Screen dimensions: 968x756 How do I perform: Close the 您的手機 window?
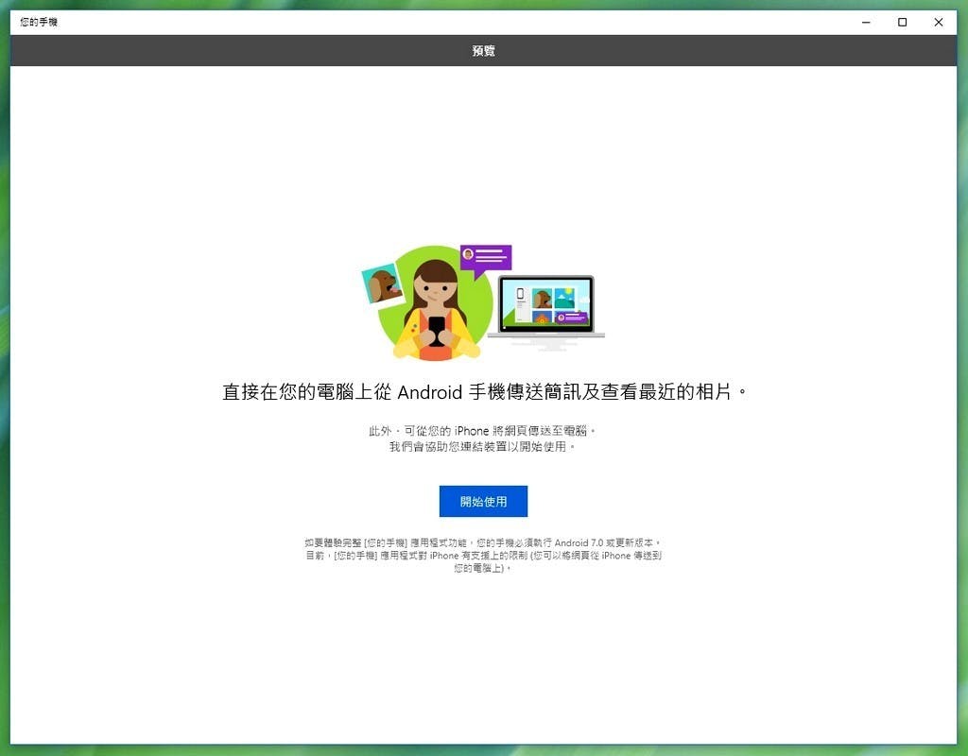tap(939, 23)
